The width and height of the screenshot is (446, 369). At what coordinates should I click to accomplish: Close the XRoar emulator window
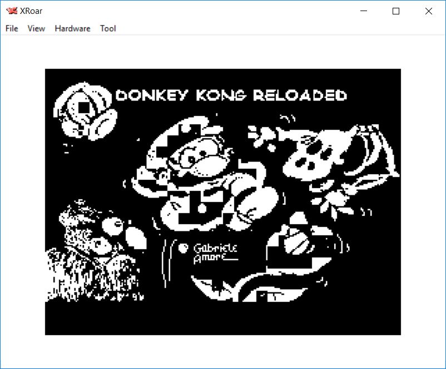428,11
